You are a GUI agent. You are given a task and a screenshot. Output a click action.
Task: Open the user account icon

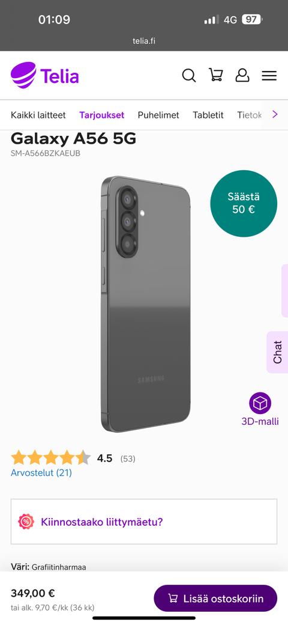click(242, 75)
